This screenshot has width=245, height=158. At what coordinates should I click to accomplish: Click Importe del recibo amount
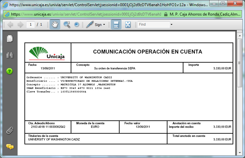tap(222, 127)
